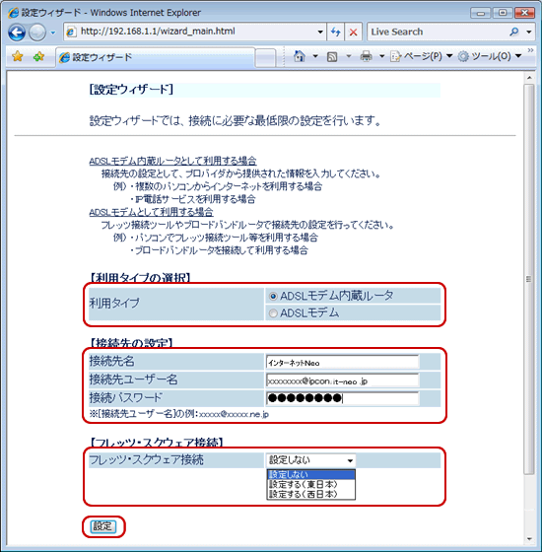Open Favorites Center star icon
Image resolution: width=542 pixels, height=552 pixels.
tap(18, 56)
